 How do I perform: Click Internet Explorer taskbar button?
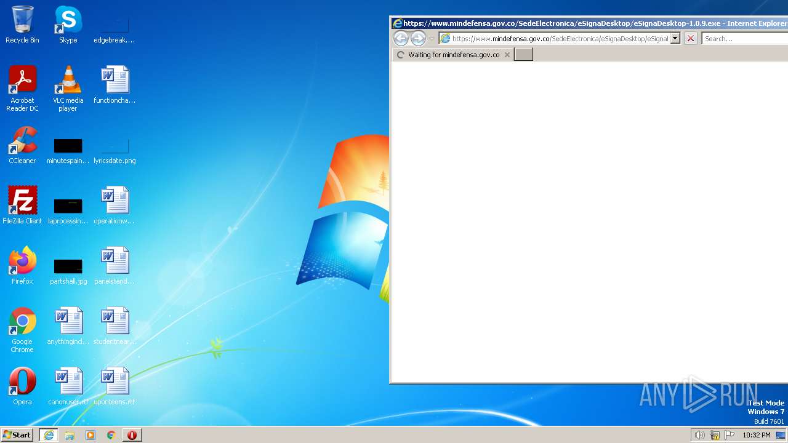tap(49, 435)
